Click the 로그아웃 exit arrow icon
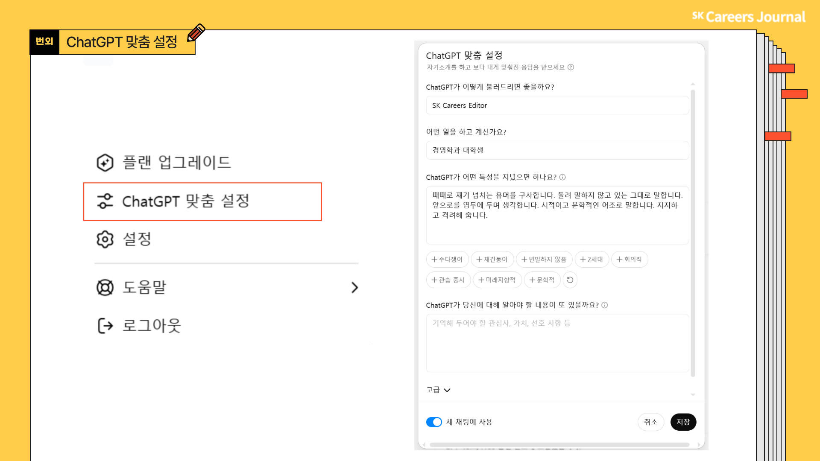Image resolution: width=820 pixels, height=461 pixels. [105, 326]
